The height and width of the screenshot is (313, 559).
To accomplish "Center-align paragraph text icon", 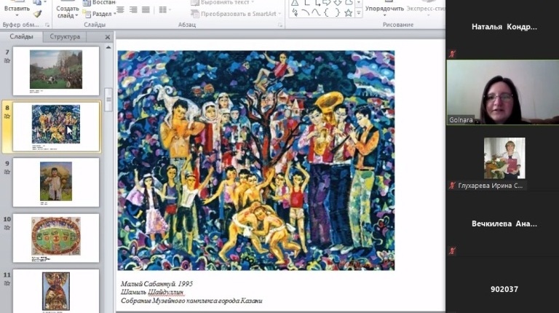I will pyautogui.click(x=121, y=10).
